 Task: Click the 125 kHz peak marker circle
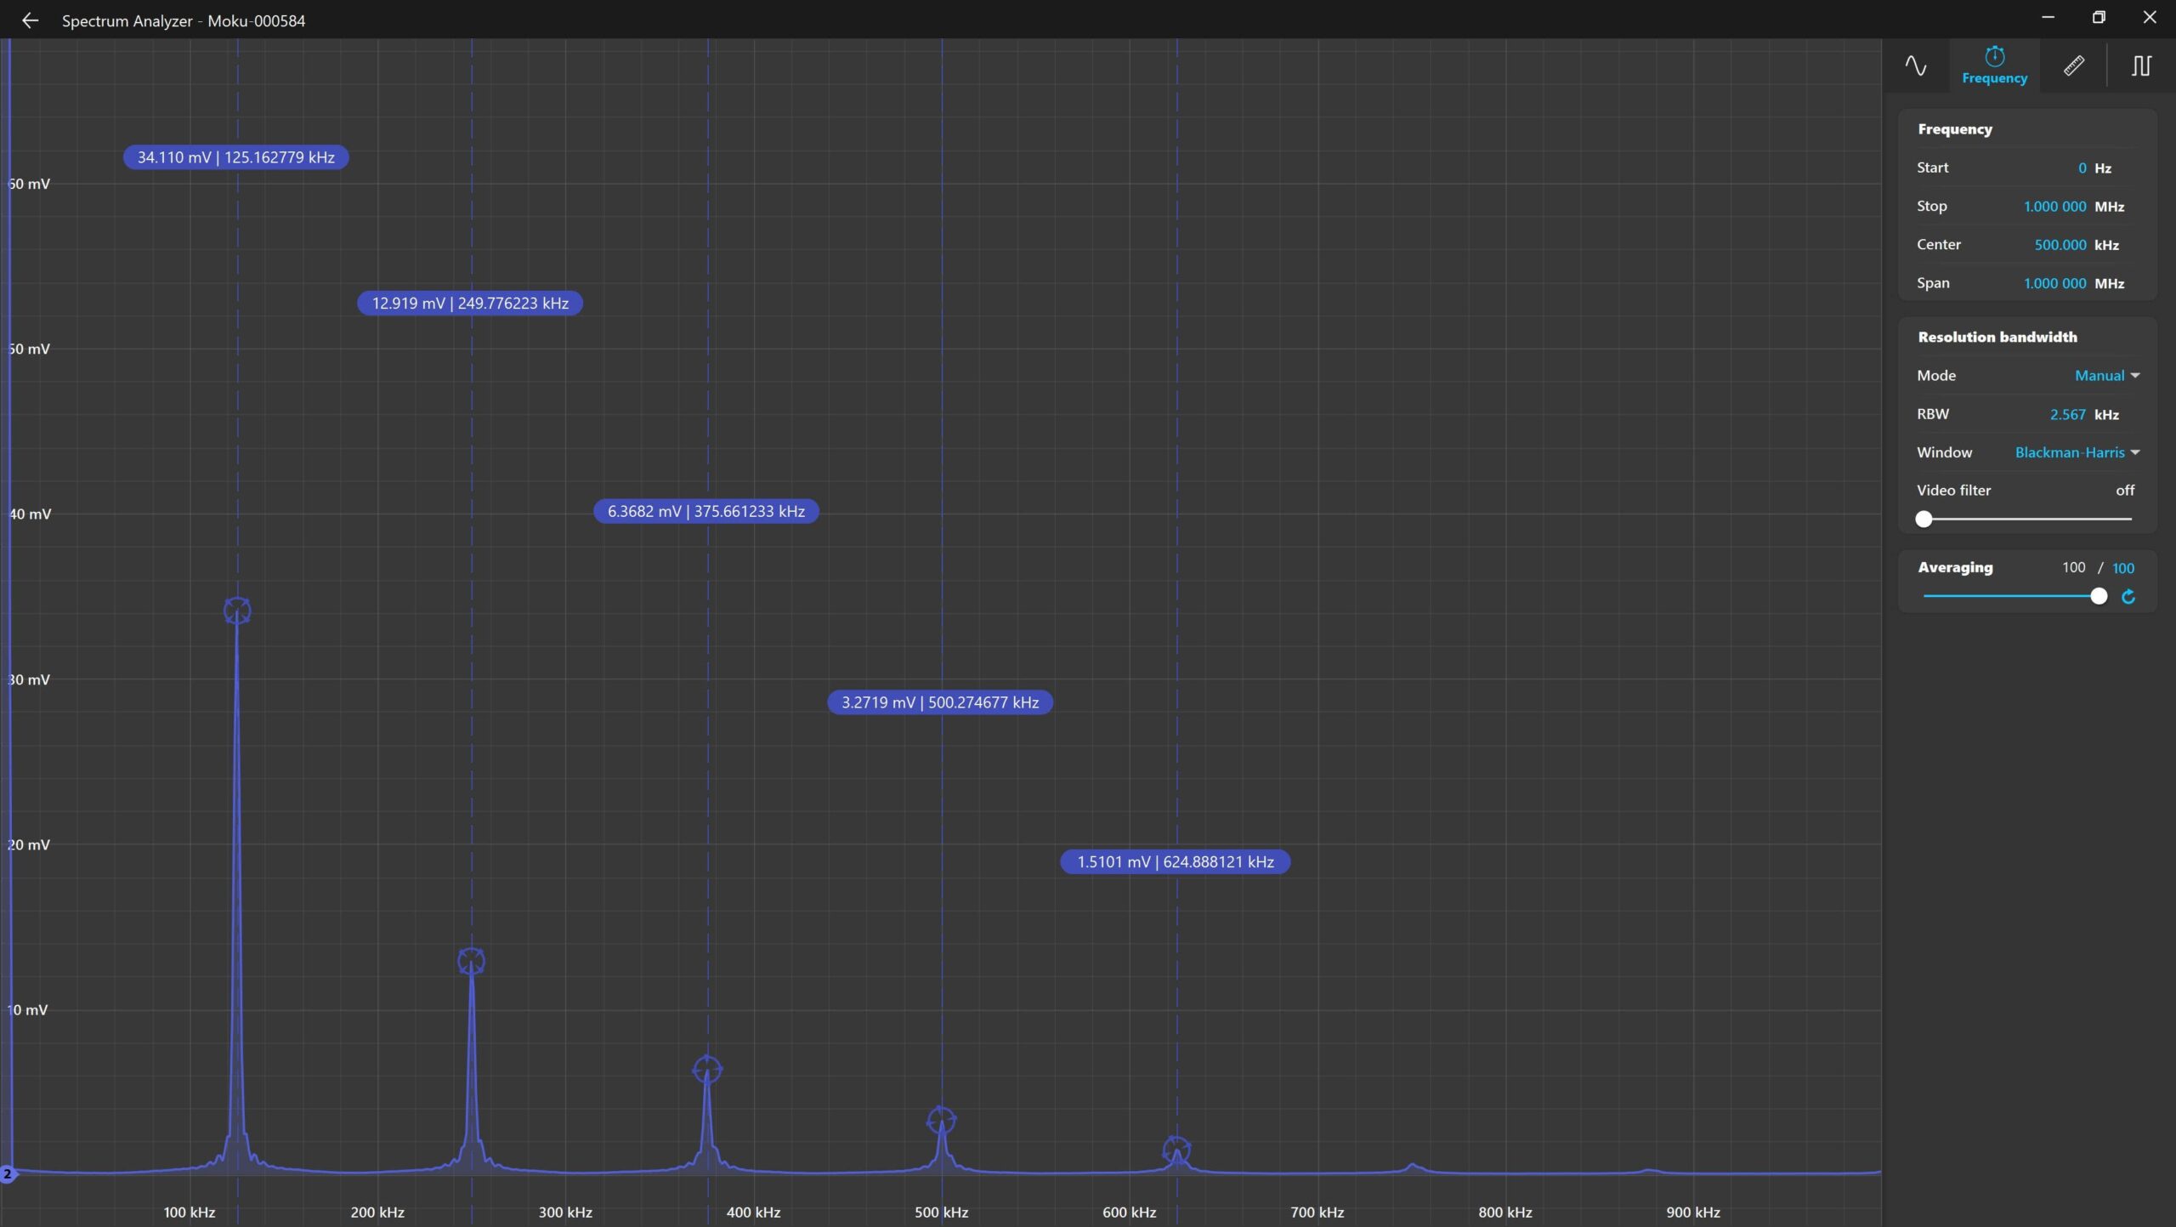237,610
